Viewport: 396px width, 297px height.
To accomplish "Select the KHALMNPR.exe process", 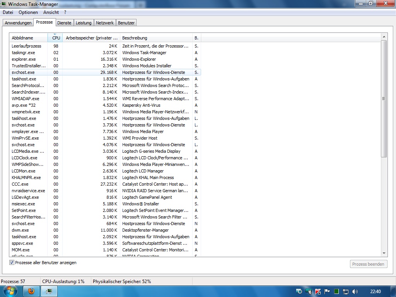I will 105,177.
